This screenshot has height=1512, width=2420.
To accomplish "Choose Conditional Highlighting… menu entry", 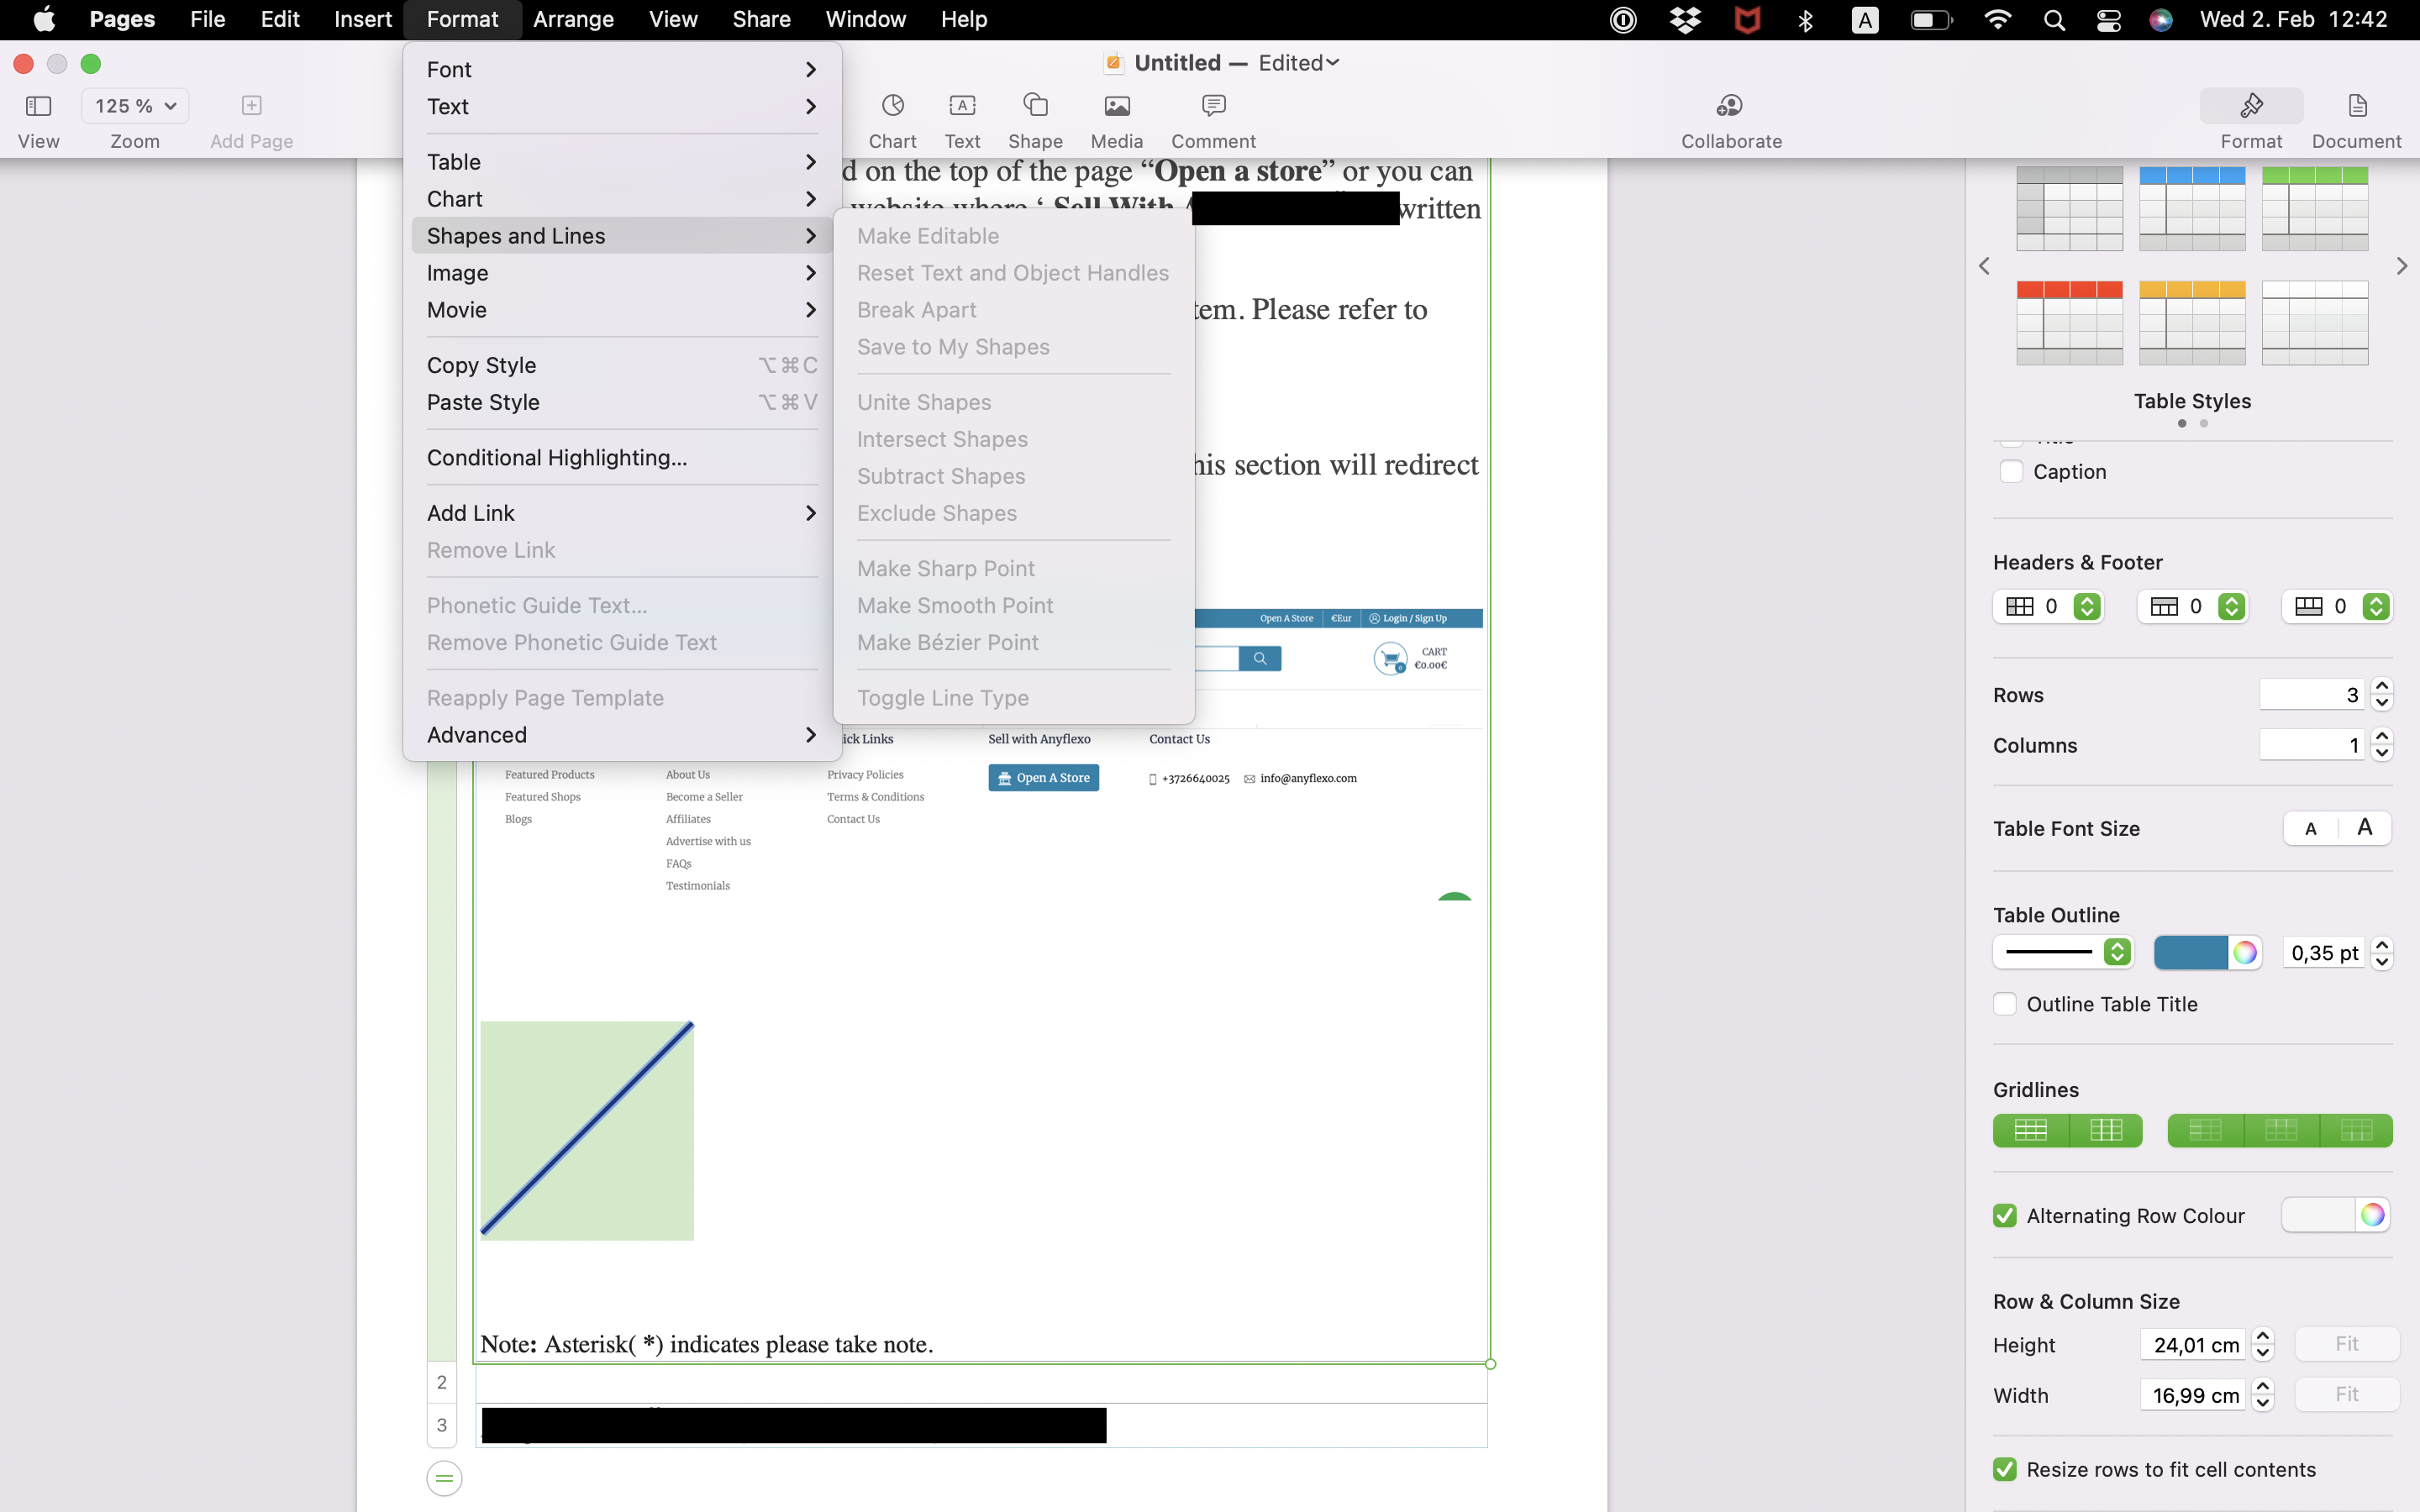I will (556, 458).
